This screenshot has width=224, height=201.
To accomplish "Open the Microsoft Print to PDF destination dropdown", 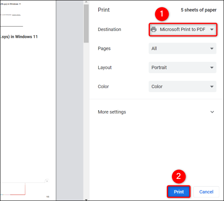I will [x=183, y=29].
